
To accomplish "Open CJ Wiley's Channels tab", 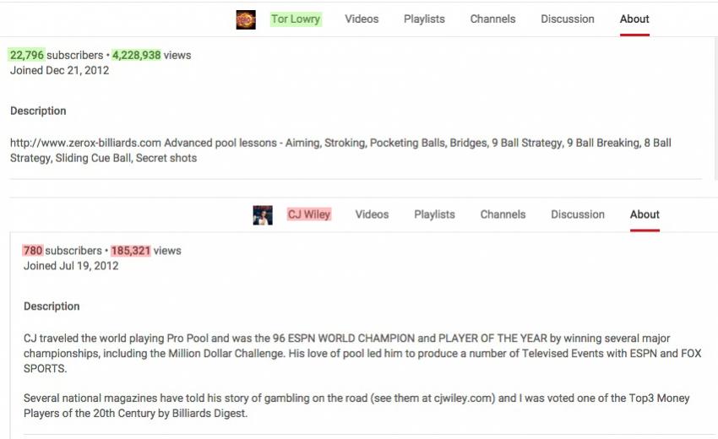I will point(503,214).
